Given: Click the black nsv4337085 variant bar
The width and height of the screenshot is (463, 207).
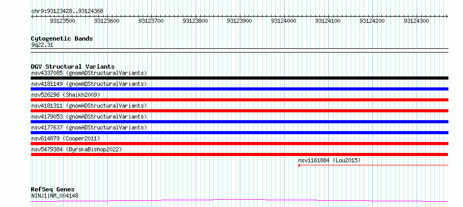Looking at the screenshot, I should point(239,78).
